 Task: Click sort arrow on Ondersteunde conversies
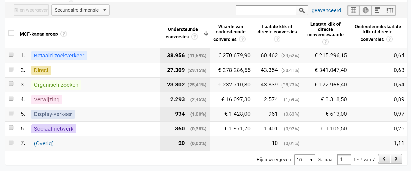tap(206, 33)
